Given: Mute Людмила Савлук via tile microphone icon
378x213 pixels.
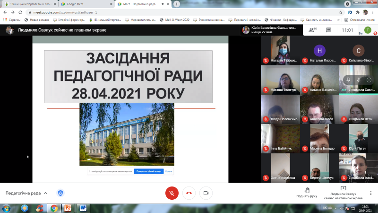Looking at the screenshot, I should click(359, 80).
